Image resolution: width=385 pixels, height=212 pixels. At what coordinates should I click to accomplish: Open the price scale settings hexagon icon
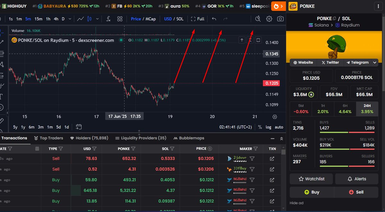pos(275,117)
